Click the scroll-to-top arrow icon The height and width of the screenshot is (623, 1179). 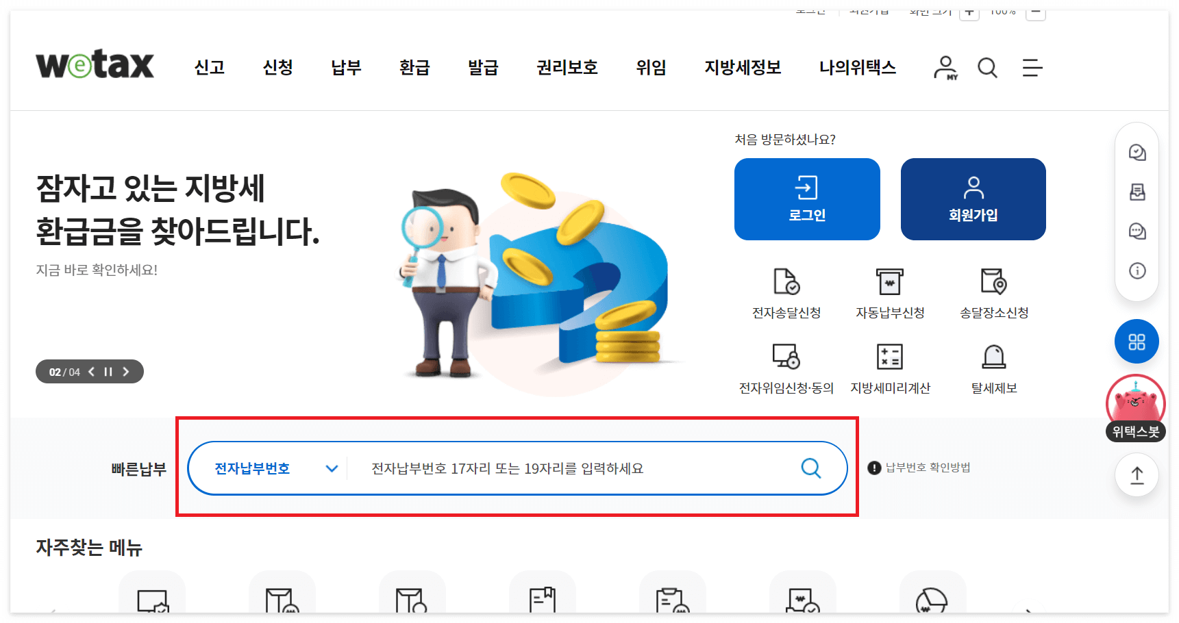[x=1136, y=474]
